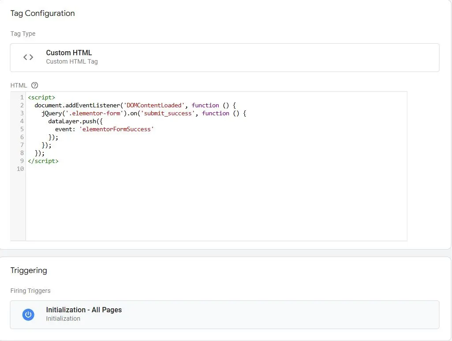The height and width of the screenshot is (341, 452).
Task: Click line number 10 in the editor gutter
Action: pos(20,169)
